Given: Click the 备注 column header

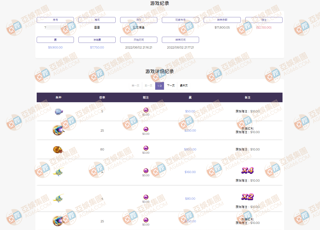Looking at the screenshot, I should point(247,97).
